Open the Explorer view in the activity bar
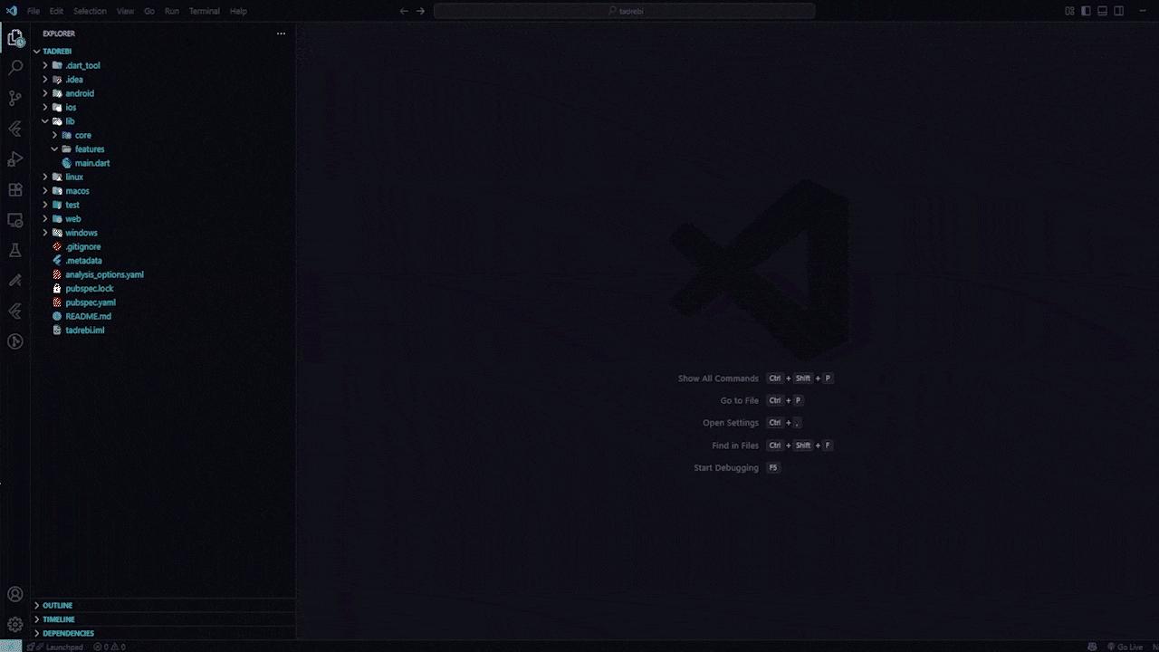The image size is (1159, 652). pos(15,38)
